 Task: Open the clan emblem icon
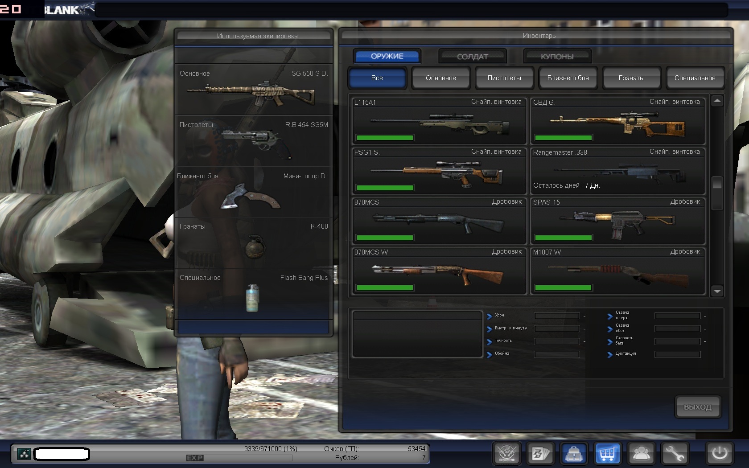point(507,454)
